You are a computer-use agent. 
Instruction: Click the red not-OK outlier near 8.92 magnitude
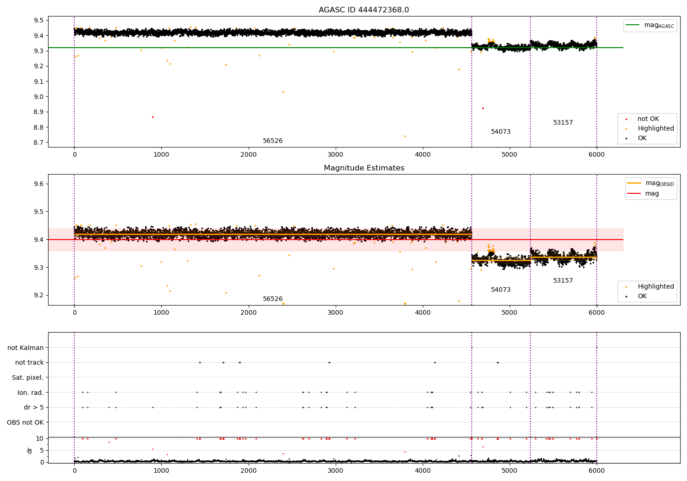[483, 108]
